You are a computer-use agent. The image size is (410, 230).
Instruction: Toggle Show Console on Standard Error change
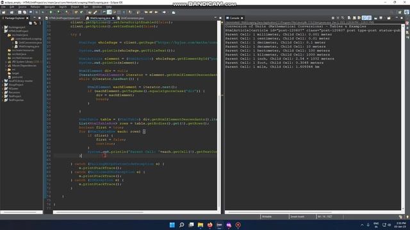(369, 18)
